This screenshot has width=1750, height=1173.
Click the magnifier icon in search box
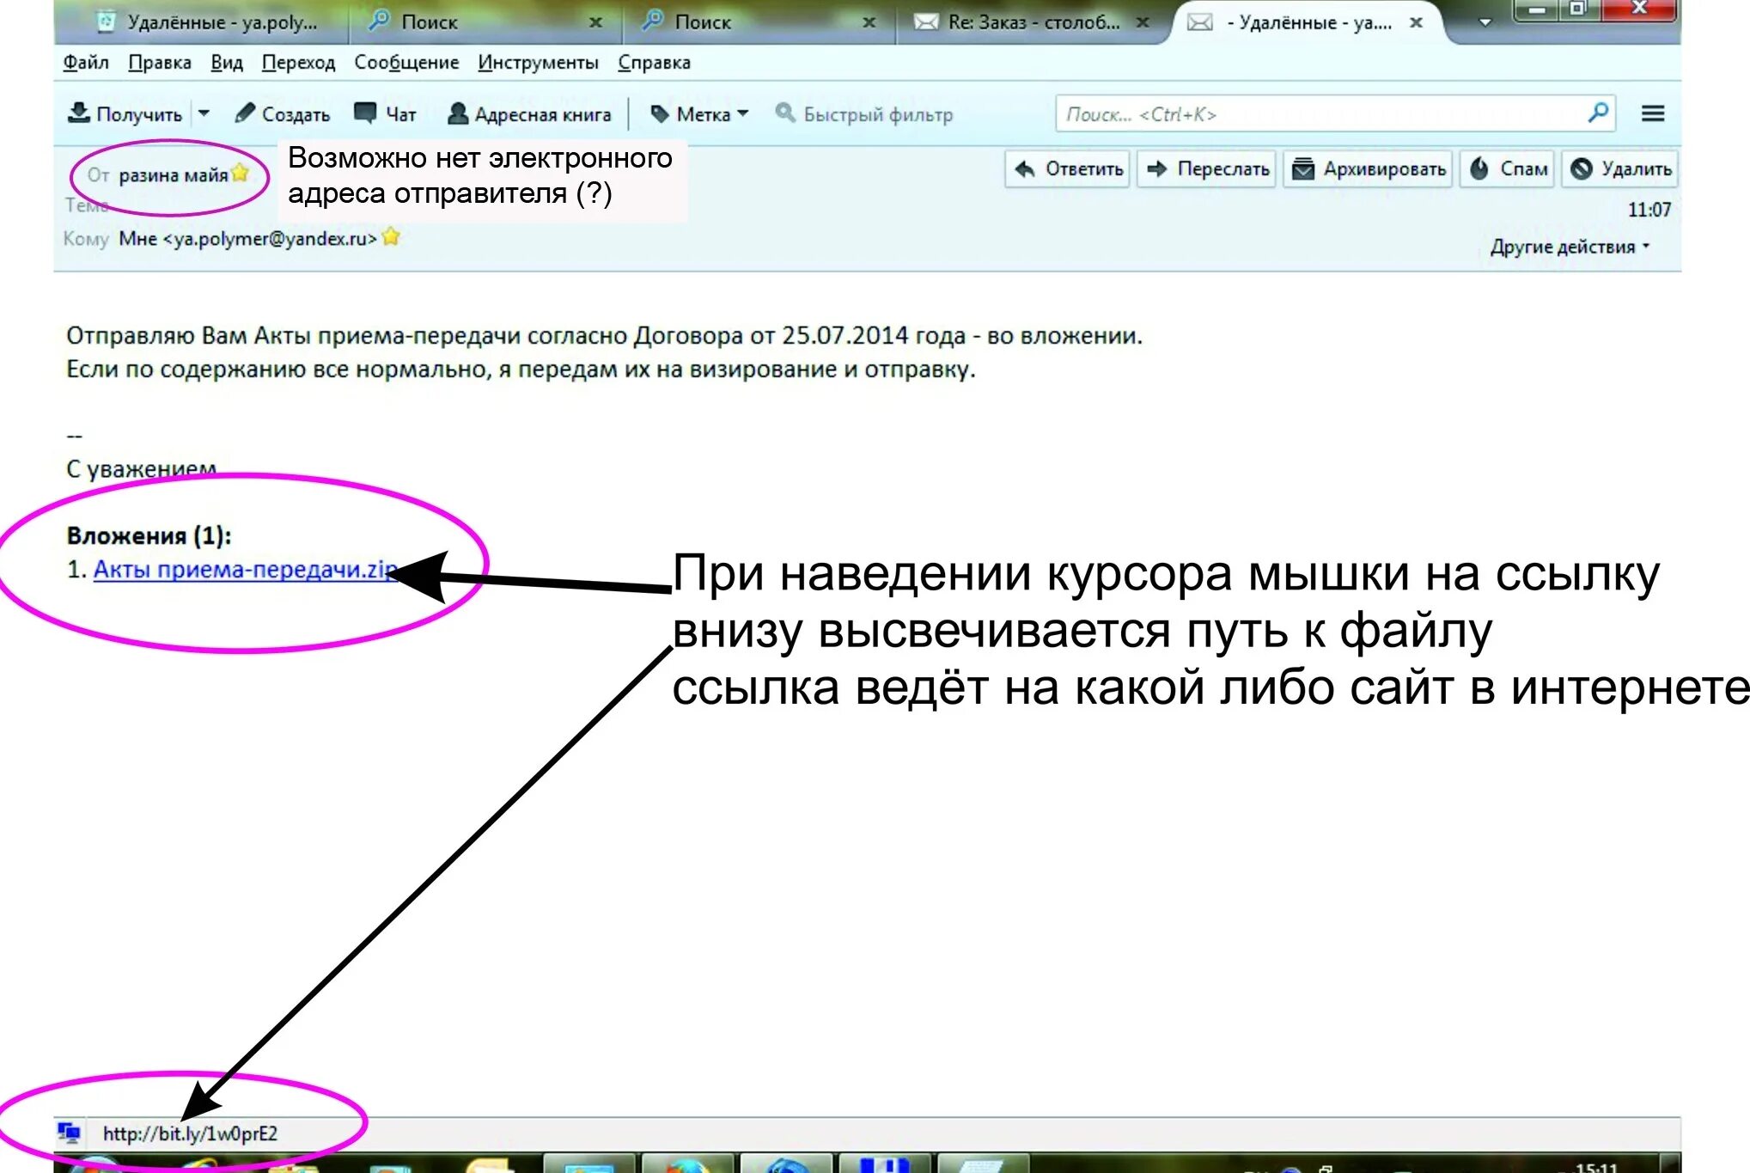coord(1598,113)
